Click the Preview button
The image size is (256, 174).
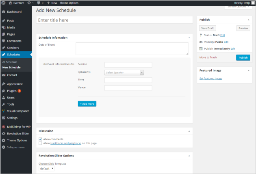[x=243, y=28]
